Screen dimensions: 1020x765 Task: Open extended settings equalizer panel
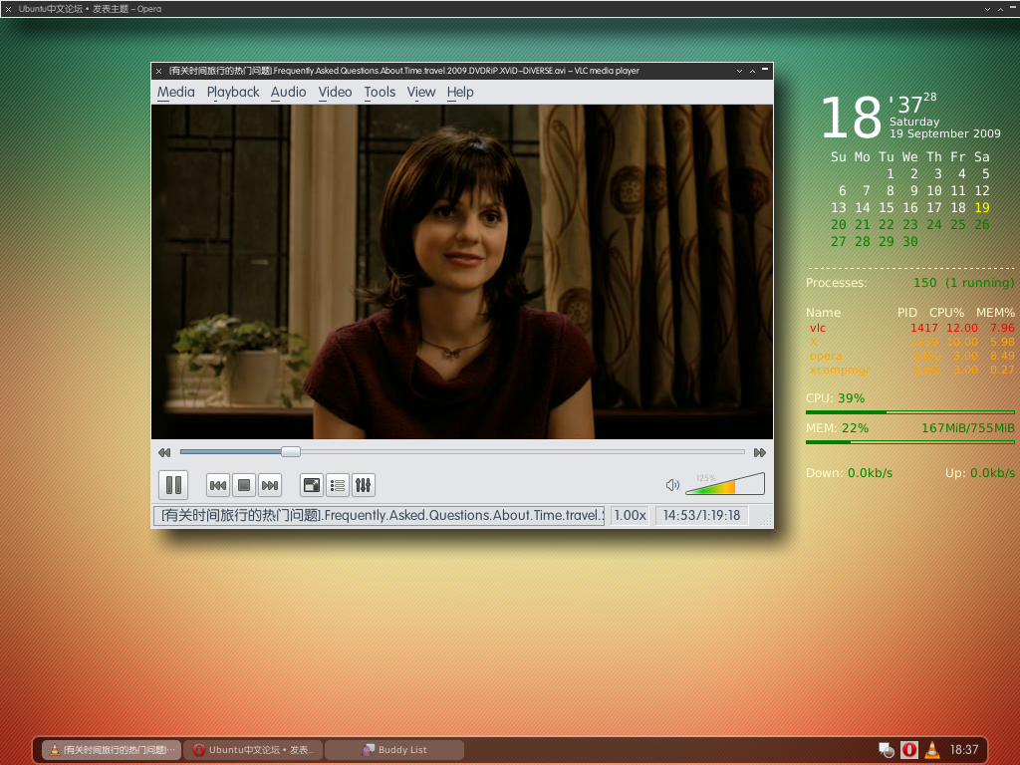(x=363, y=485)
